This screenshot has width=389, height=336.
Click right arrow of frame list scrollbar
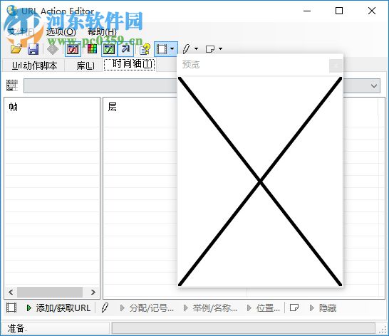tap(93, 292)
